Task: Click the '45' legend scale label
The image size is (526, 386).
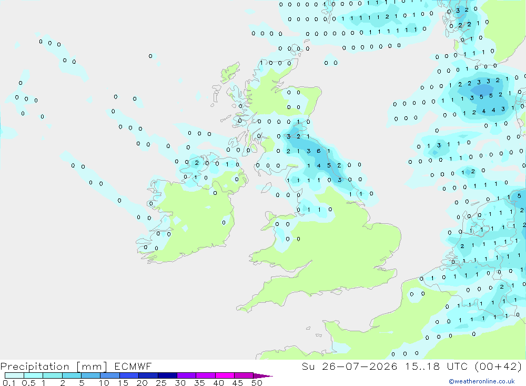Action: point(238,383)
